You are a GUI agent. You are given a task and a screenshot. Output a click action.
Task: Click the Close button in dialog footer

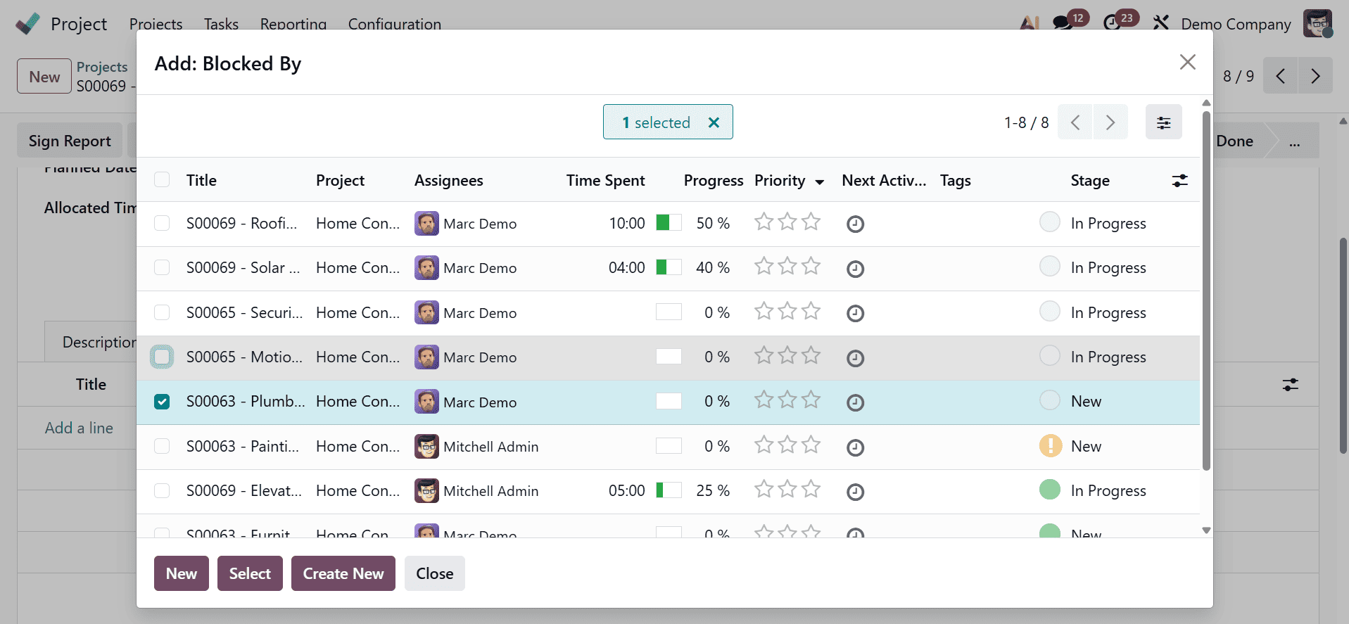435,573
